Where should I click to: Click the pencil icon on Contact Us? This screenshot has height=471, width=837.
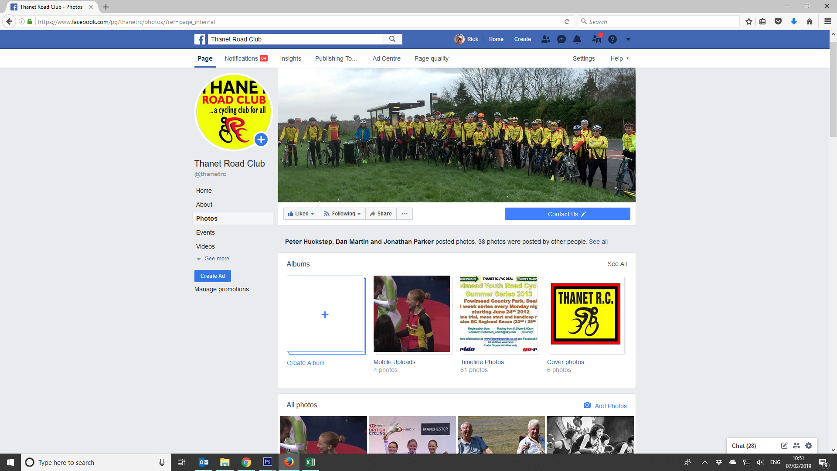point(583,214)
